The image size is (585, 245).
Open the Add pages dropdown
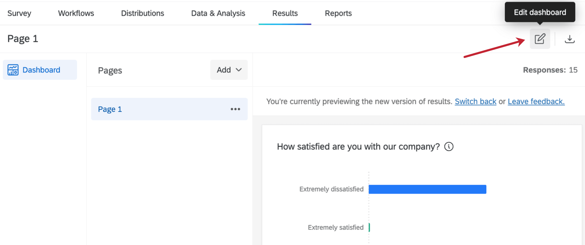229,70
